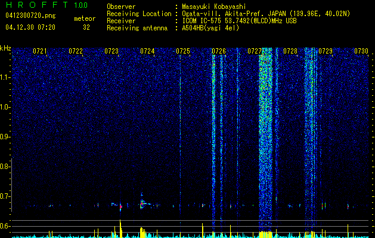Click time marker 0724

coord(147,51)
